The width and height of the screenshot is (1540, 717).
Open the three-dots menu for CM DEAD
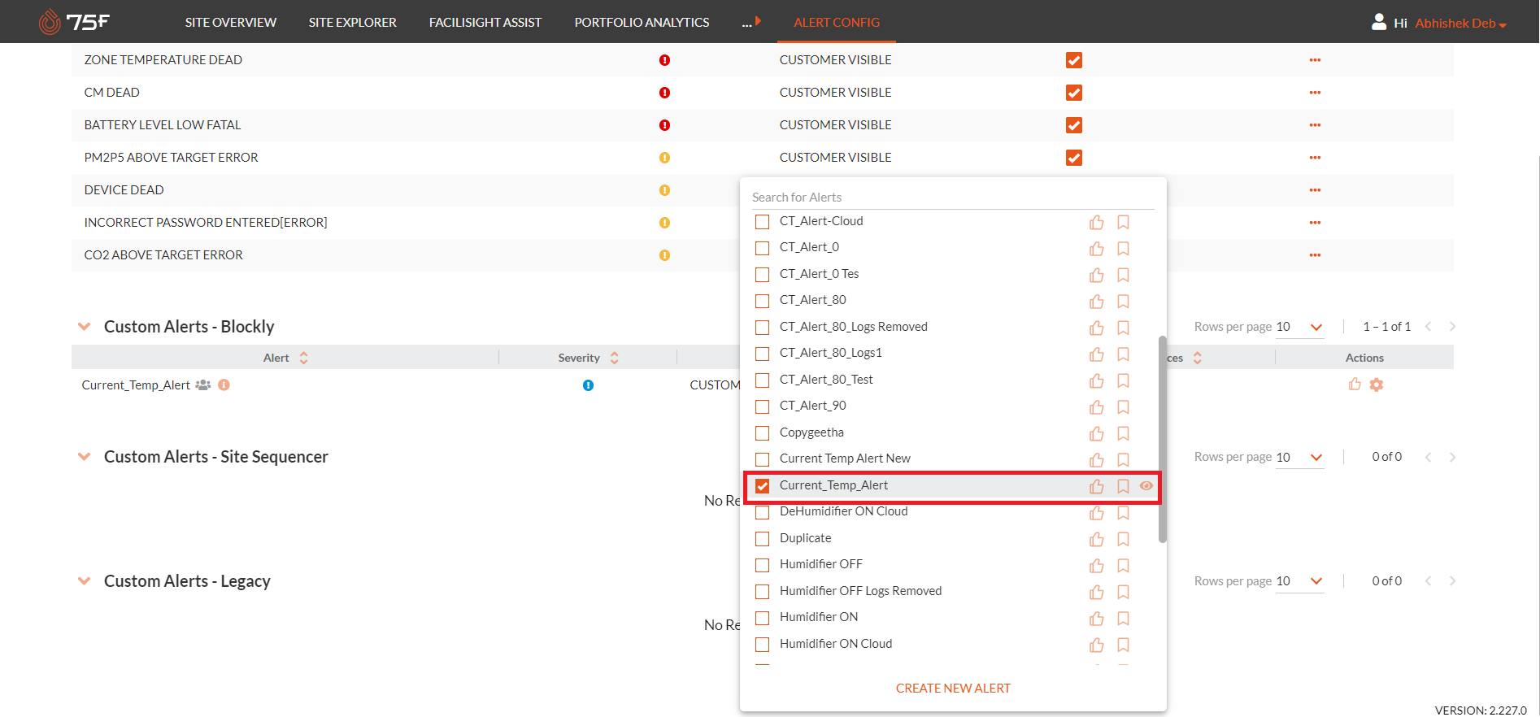(x=1315, y=93)
